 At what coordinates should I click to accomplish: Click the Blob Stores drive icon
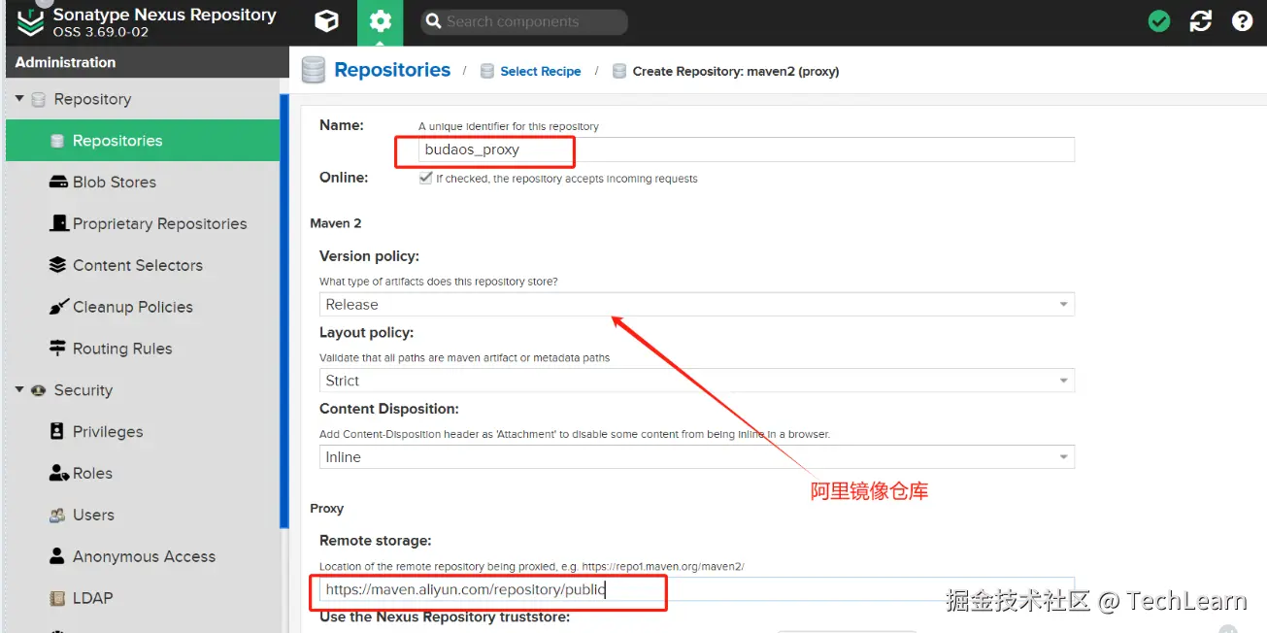pyautogui.click(x=57, y=182)
